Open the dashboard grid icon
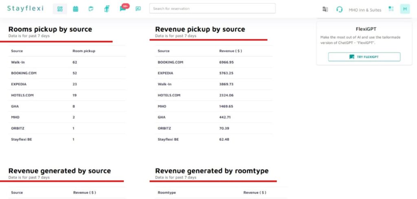 60,9
